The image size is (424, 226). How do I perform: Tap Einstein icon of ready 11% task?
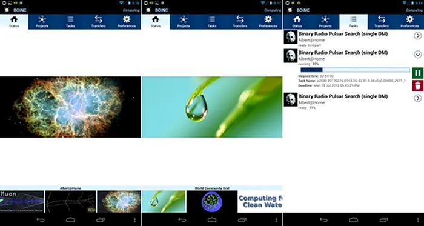tap(291, 99)
